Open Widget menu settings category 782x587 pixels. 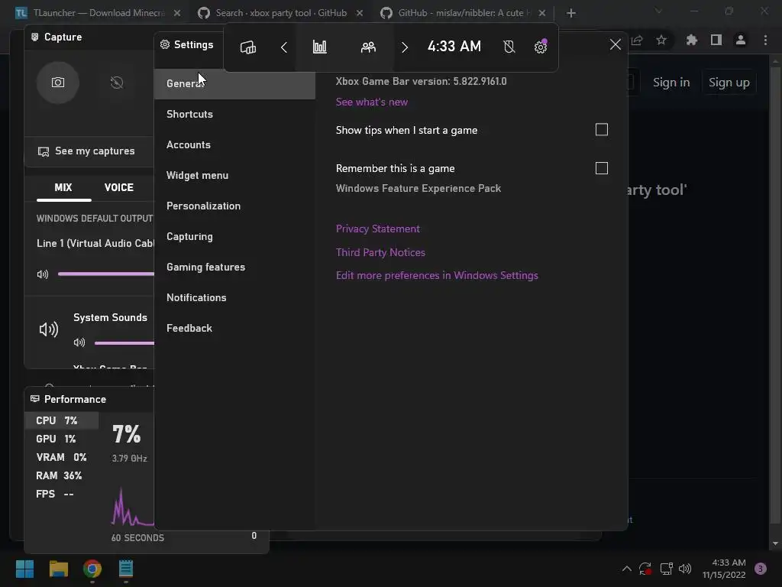click(235, 175)
